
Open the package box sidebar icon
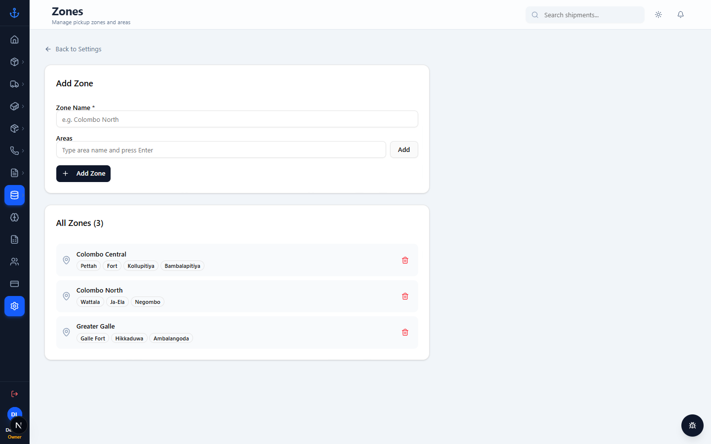tap(14, 62)
